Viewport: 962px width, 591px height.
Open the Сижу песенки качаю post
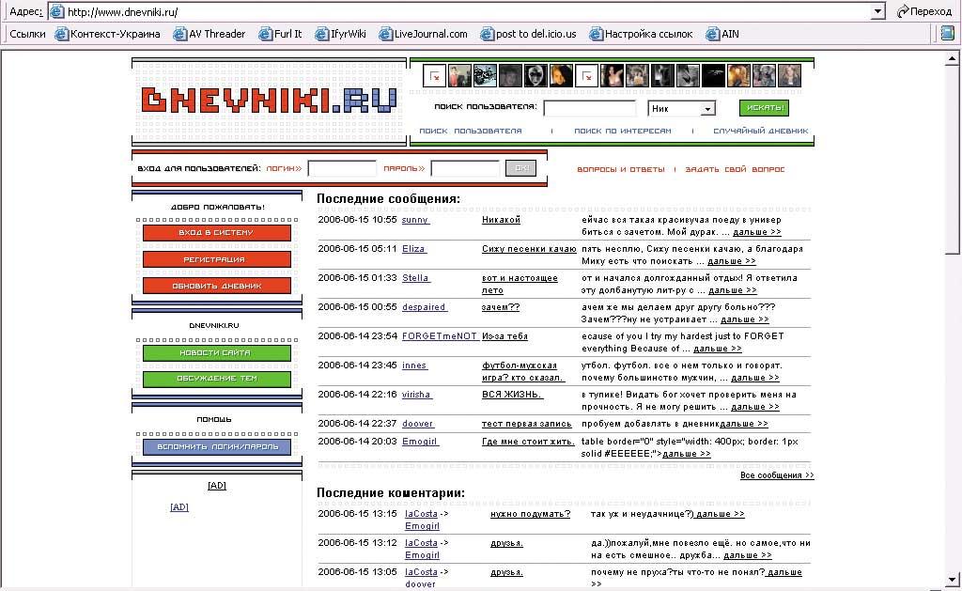(529, 249)
